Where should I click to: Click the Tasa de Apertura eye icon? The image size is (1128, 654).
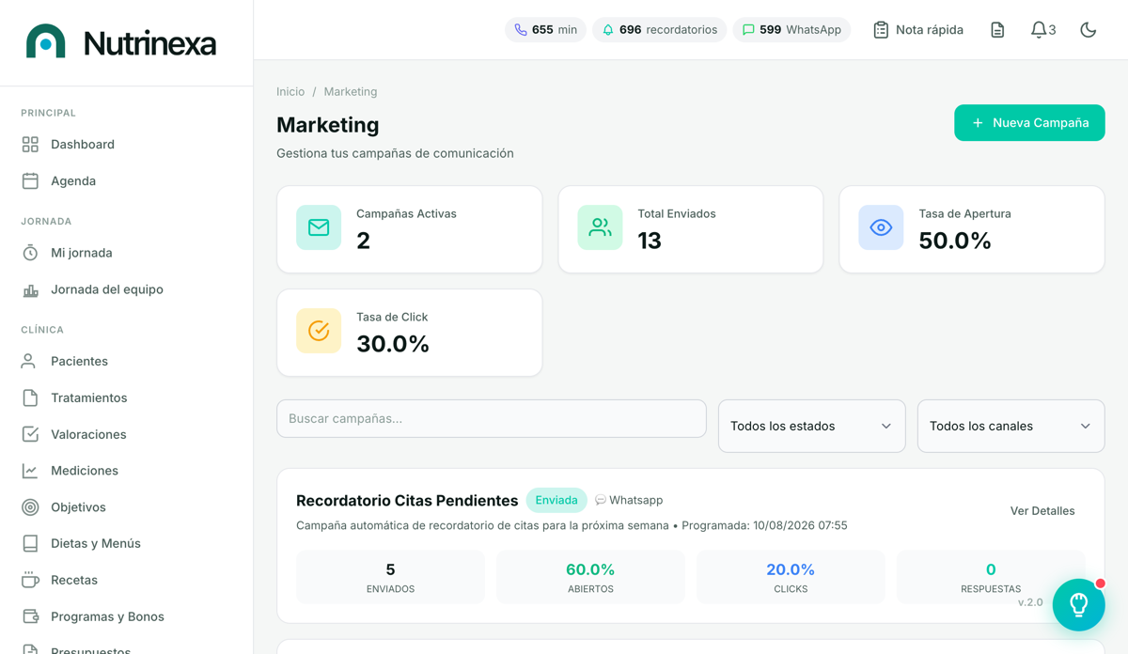pyautogui.click(x=881, y=227)
